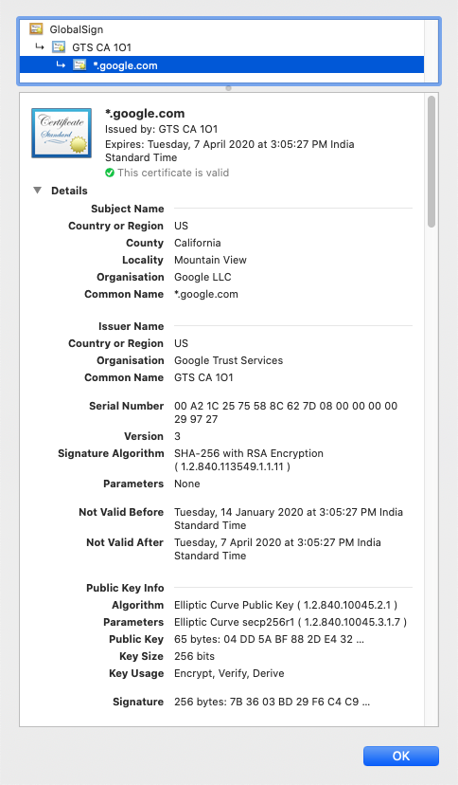Click the bold *.google.com certificate title
Viewport: 458px width, 785px height.
tap(145, 114)
